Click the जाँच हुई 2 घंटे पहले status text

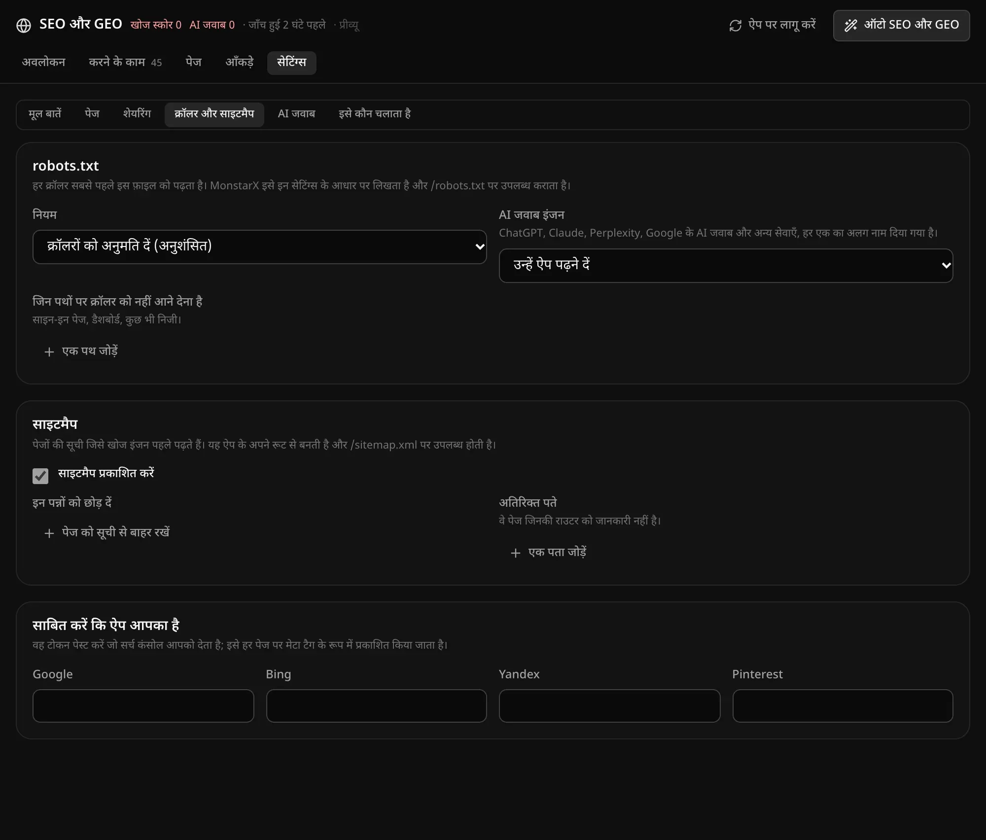point(287,25)
